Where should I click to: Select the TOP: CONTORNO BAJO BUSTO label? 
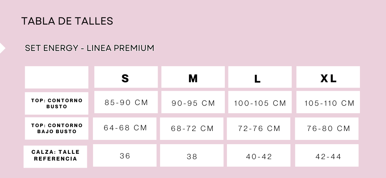click(x=56, y=129)
